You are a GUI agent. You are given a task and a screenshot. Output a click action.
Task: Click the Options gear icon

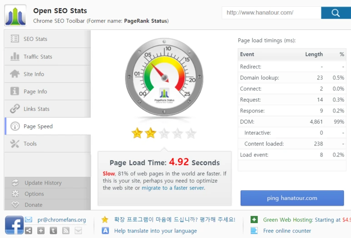tap(15, 194)
